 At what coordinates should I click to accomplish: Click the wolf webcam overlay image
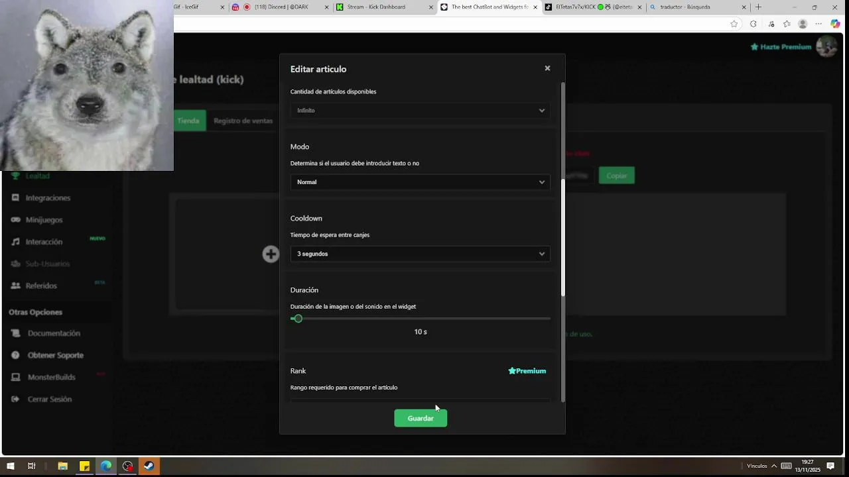pyautogui.click(x=87, y=85)
